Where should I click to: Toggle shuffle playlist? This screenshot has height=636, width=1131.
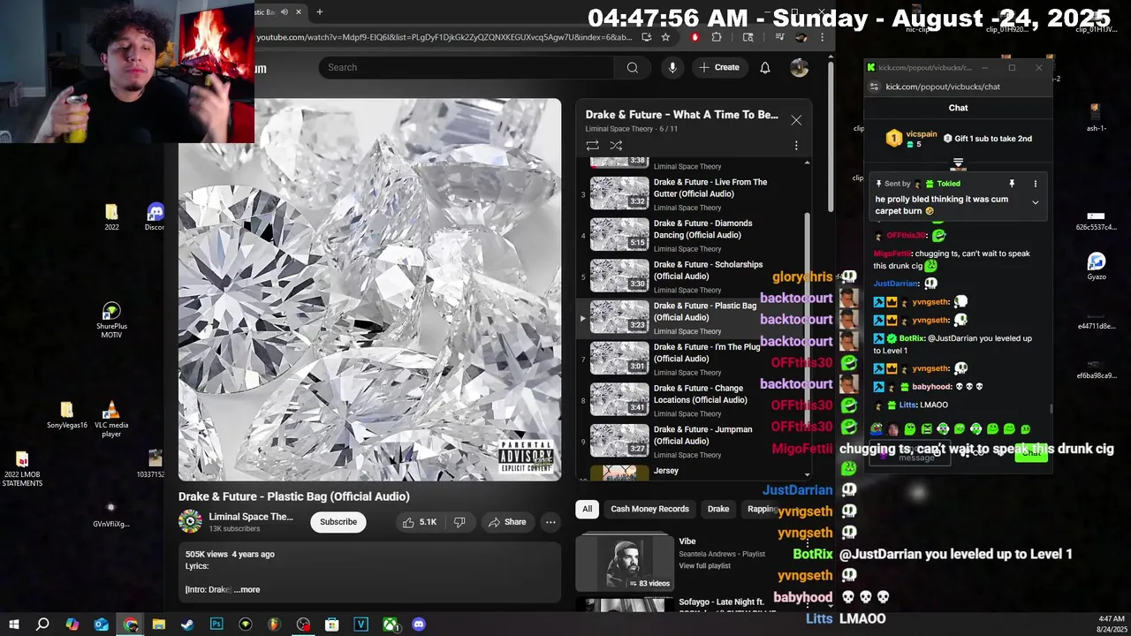point(616,145)
